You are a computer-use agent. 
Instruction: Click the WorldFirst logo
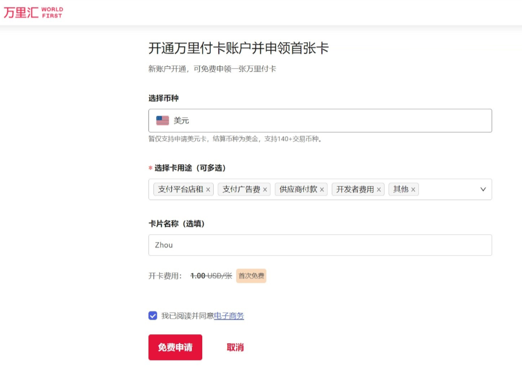pyautogui.click(x=33, y=12)
